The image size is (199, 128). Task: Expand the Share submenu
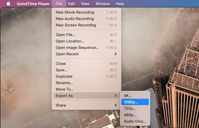[x=87, y=105]
